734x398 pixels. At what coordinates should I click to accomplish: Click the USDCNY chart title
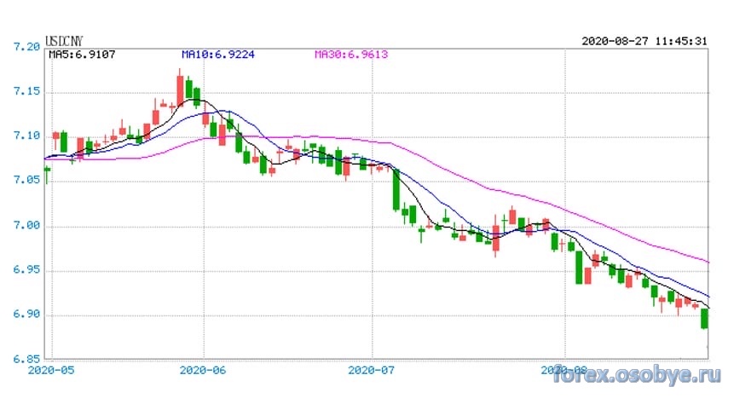point(64,41)
